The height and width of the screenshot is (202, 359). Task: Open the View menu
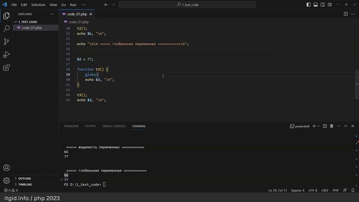click(53, 4)
